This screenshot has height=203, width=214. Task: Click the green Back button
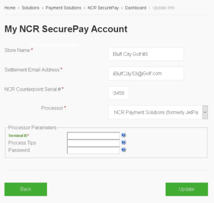[26, 189]
